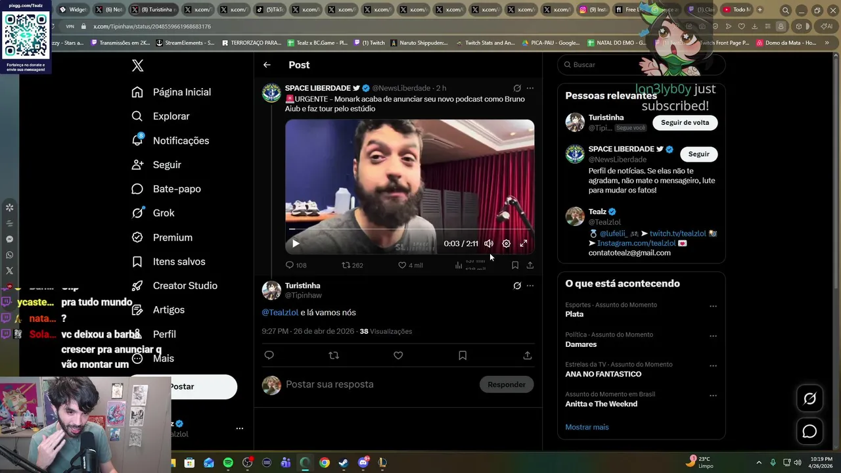Repost Turistinha's post

[334, 355]
